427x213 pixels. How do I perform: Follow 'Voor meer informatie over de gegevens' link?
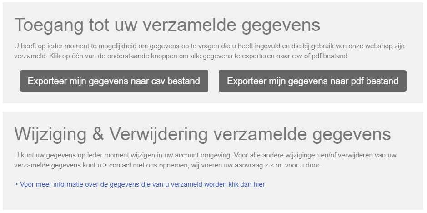[140, 184]
